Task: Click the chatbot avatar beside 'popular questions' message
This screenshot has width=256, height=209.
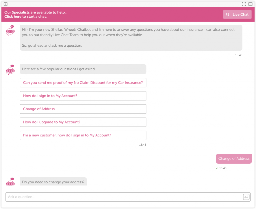Action: (10, 70)
